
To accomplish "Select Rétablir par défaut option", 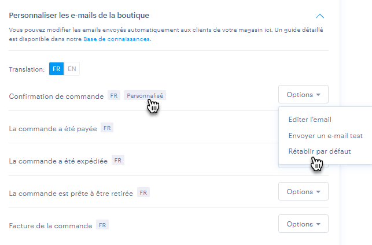I will 319,151.
